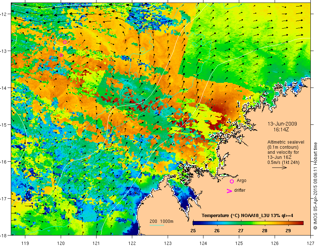The image size is (318, 246).
Task: Click the longitude axis label '119'
Action: (25, 243)
